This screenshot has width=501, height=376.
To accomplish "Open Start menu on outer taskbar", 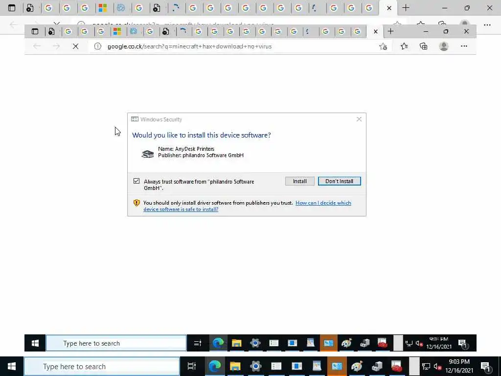I will click(12, 366).
